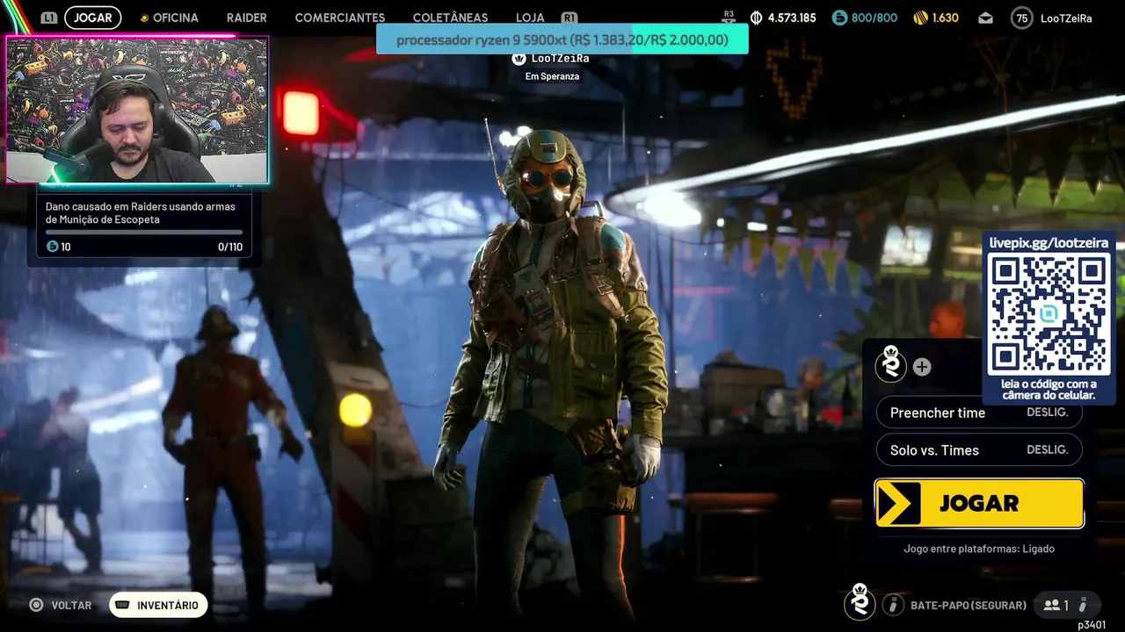Click the 0/110 progress counter
Screen dimensions: 1125x632
(230, 247)
